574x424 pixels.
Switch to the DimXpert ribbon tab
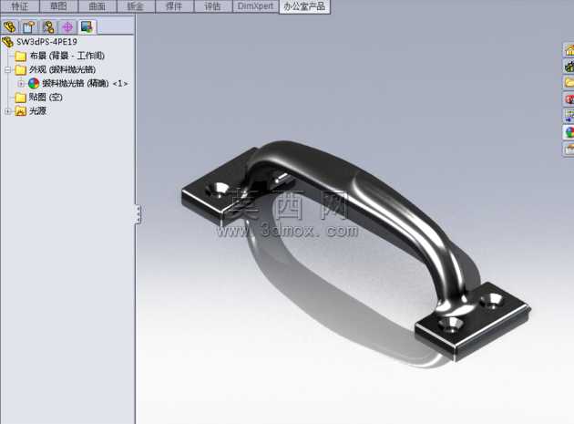pos(255,6)
